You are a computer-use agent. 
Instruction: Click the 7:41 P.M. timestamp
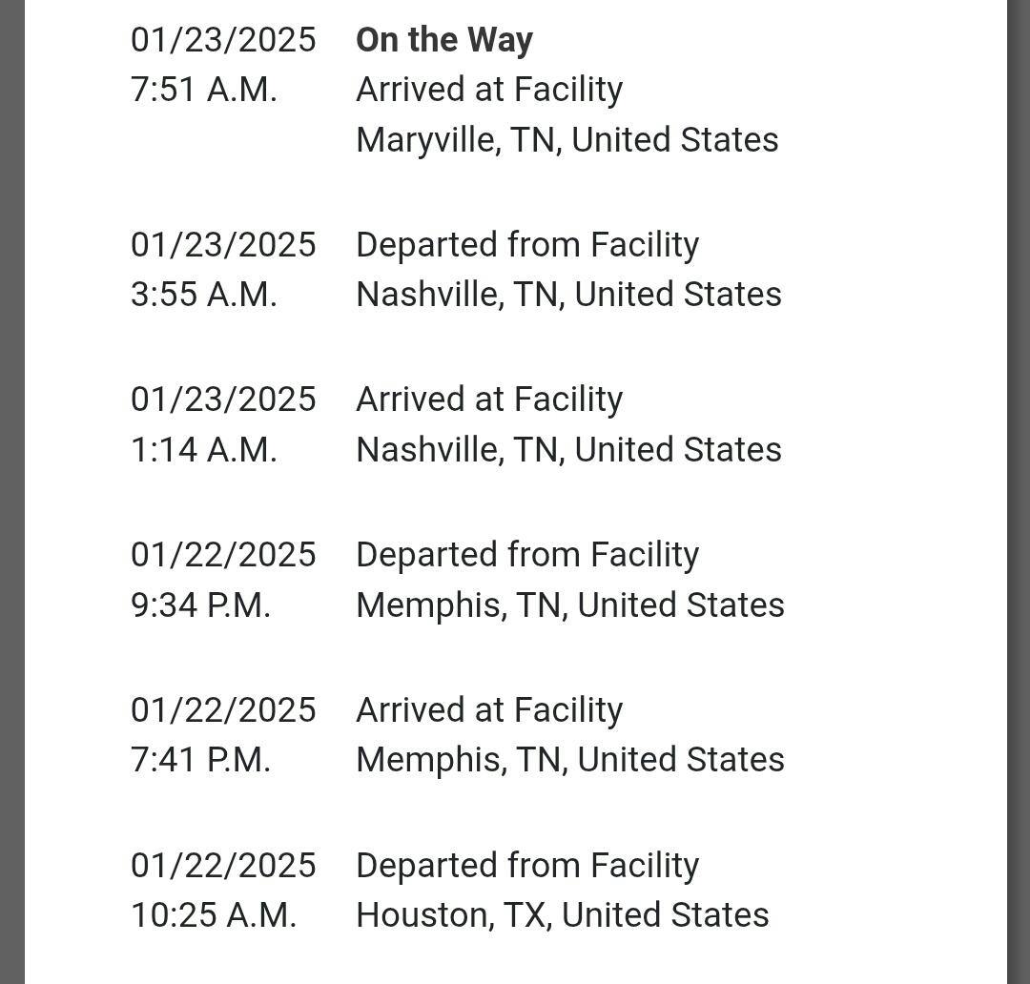click(201, 760)
